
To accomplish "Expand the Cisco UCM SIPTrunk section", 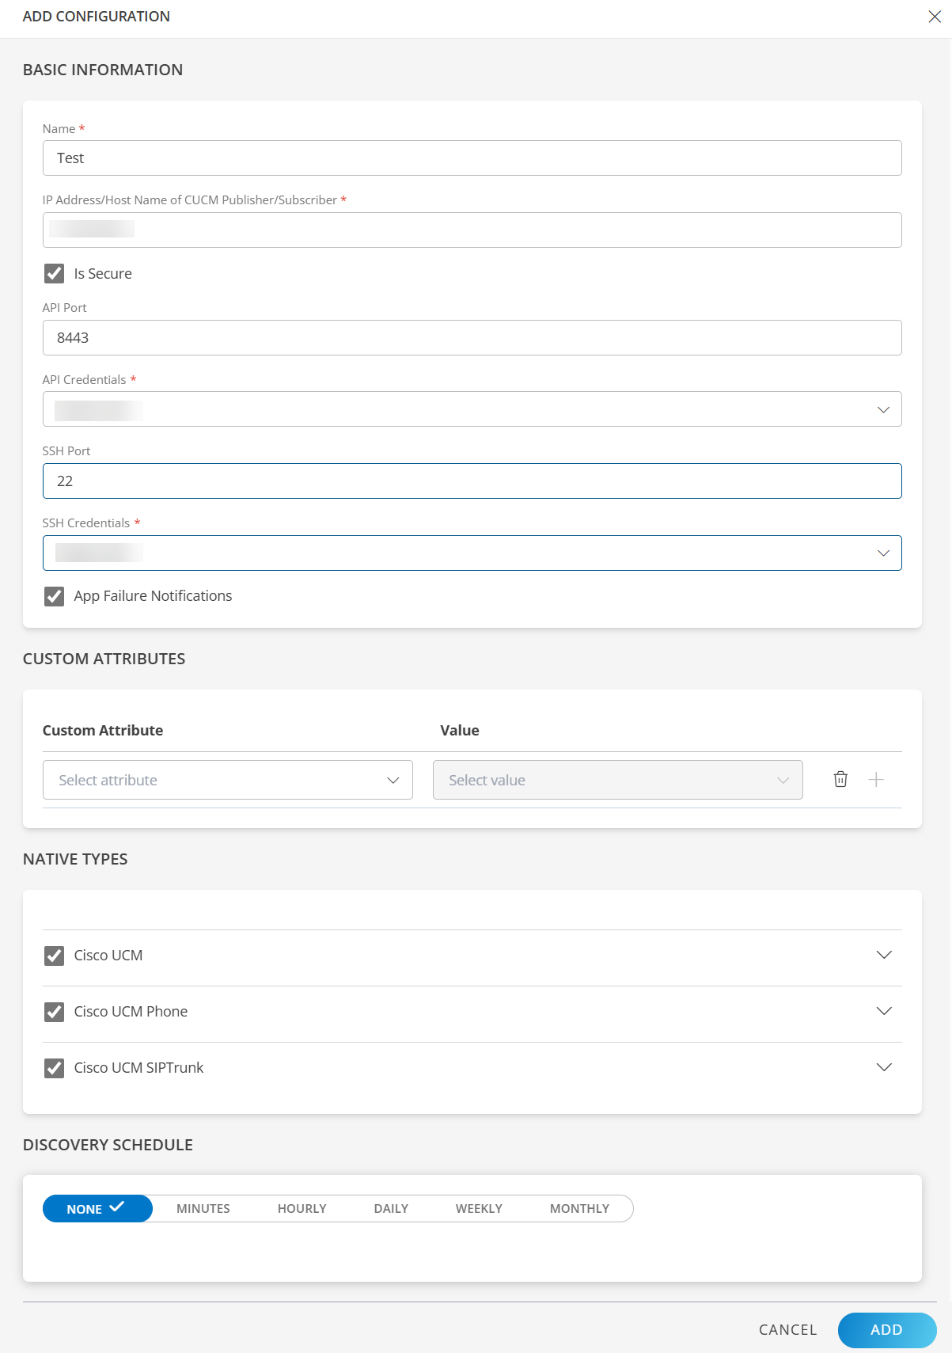I will tap(884, 1068).
